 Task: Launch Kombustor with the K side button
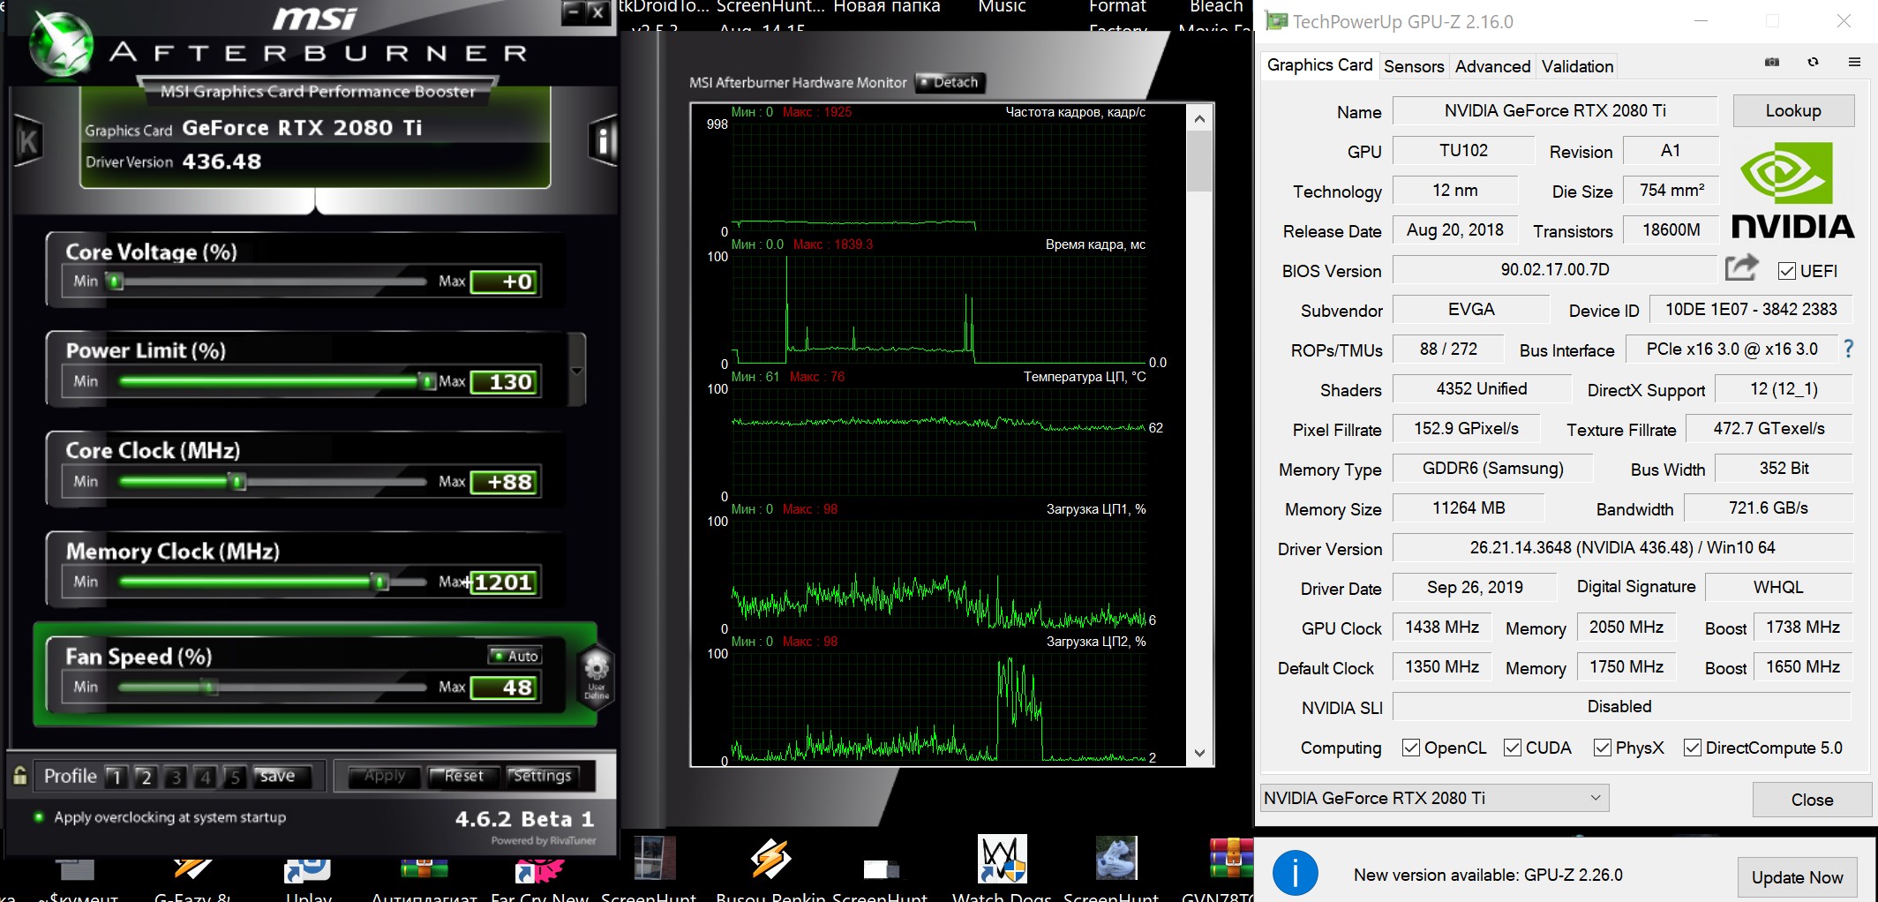click(28, 141)
